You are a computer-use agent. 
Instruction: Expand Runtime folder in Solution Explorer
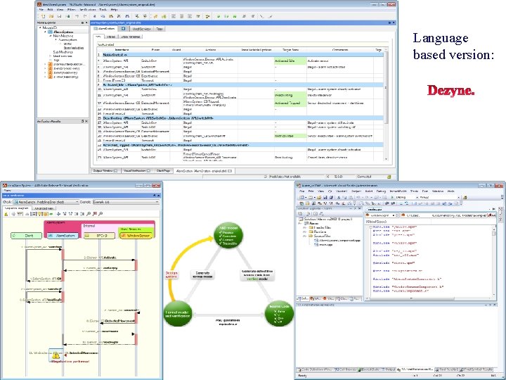click(304, 232)
